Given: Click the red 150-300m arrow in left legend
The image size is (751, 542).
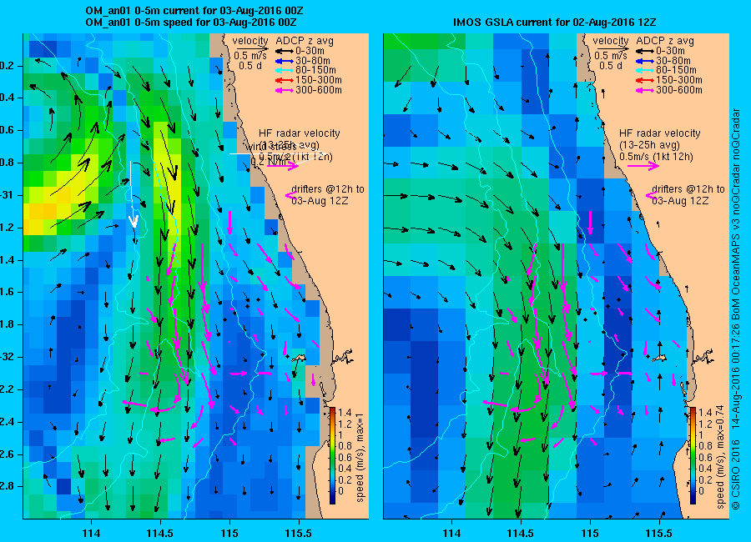Looking at the screenshot, I should pos(284,80).
